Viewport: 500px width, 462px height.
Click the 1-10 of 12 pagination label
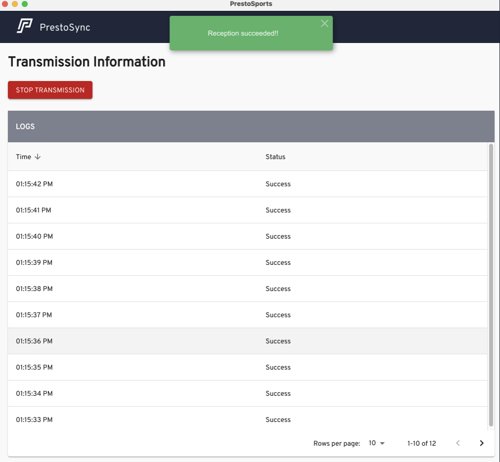[421, 443]
